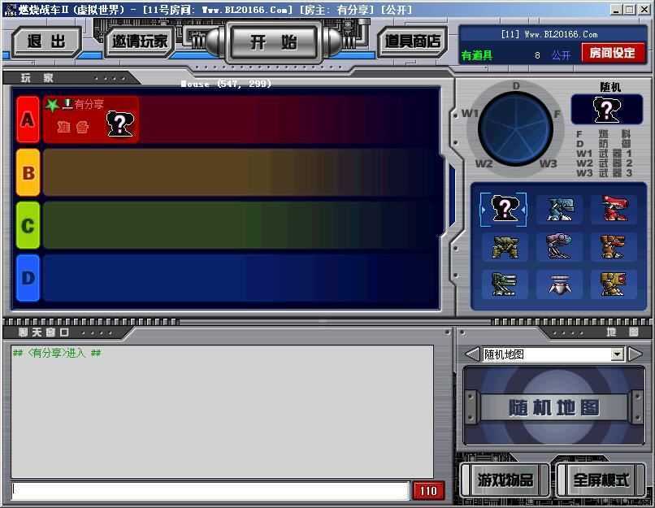Select the yellow mech in bottom-right cell
Image resolution: width=655 pixels, height=508 pixels.
tap(614, 284)
